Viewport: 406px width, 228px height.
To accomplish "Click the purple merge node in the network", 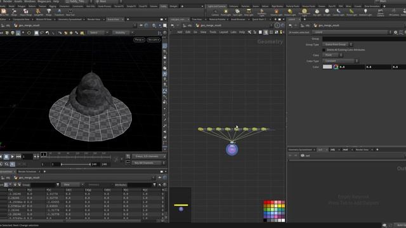I will [232, 149].
